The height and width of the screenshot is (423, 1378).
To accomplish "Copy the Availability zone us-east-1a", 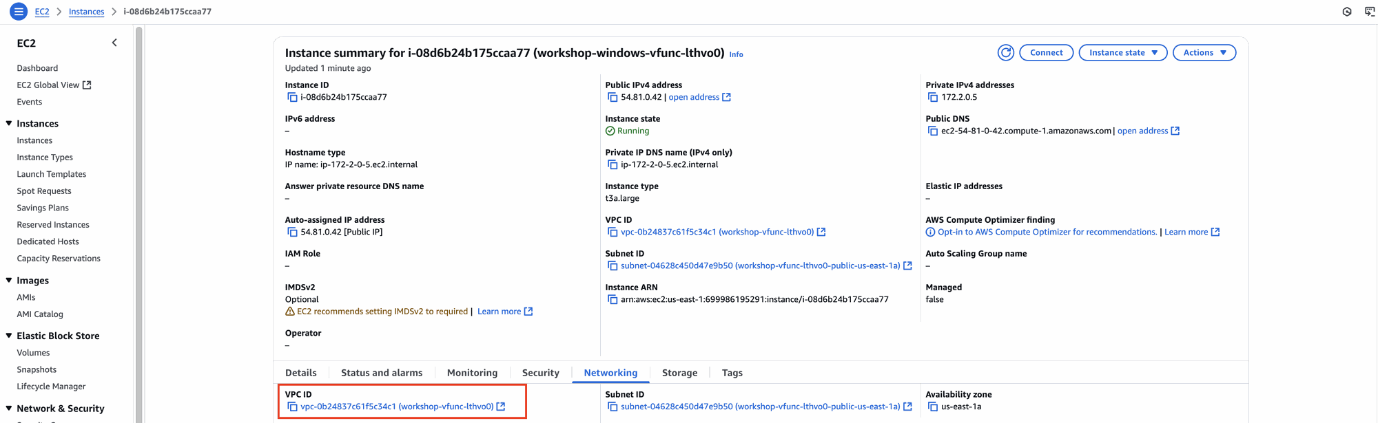I will pos(933,407).
